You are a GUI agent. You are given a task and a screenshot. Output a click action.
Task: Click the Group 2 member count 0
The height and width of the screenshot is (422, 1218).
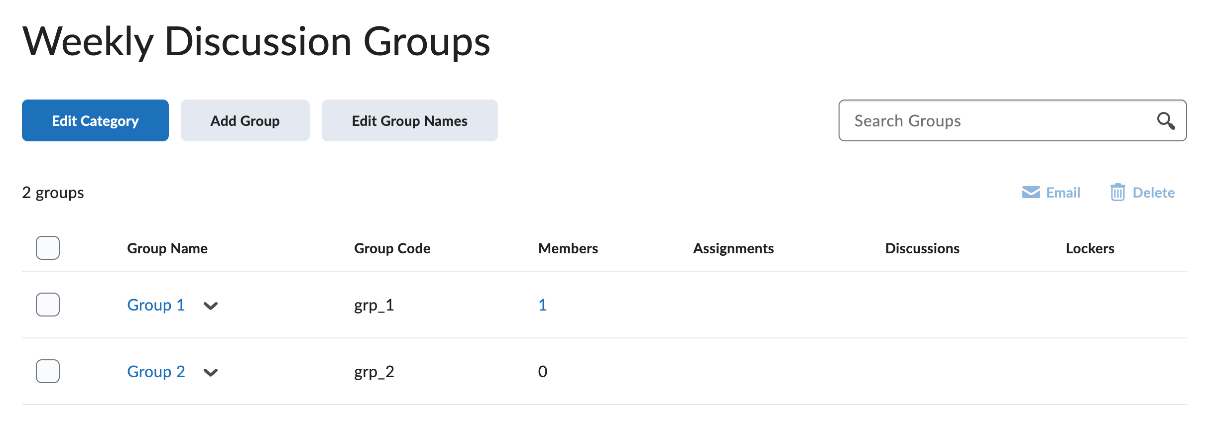543,371
